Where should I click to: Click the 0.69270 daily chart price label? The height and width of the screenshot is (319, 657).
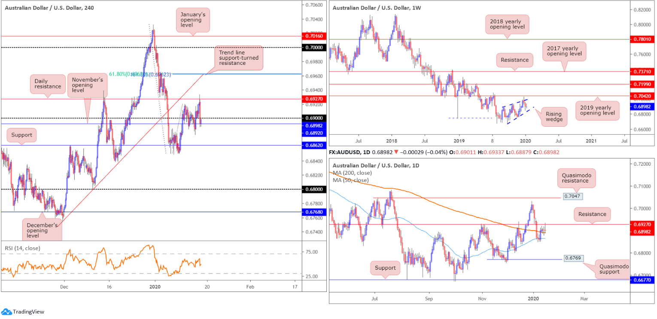point(642,224)
